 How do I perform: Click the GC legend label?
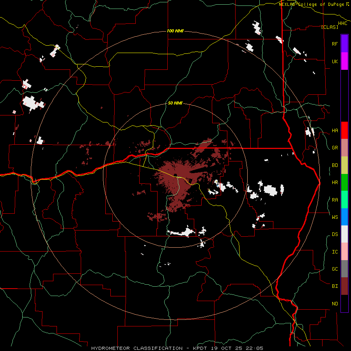click(x=335, y=269)
